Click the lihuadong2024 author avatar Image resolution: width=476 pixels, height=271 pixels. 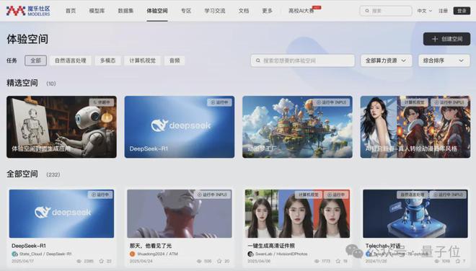(x=132, y=254)
